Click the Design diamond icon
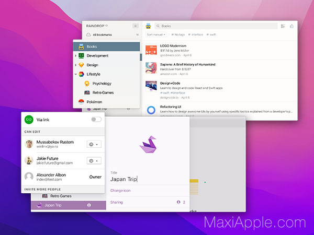This screenshot has height=235, width=314. pos(81,65)
